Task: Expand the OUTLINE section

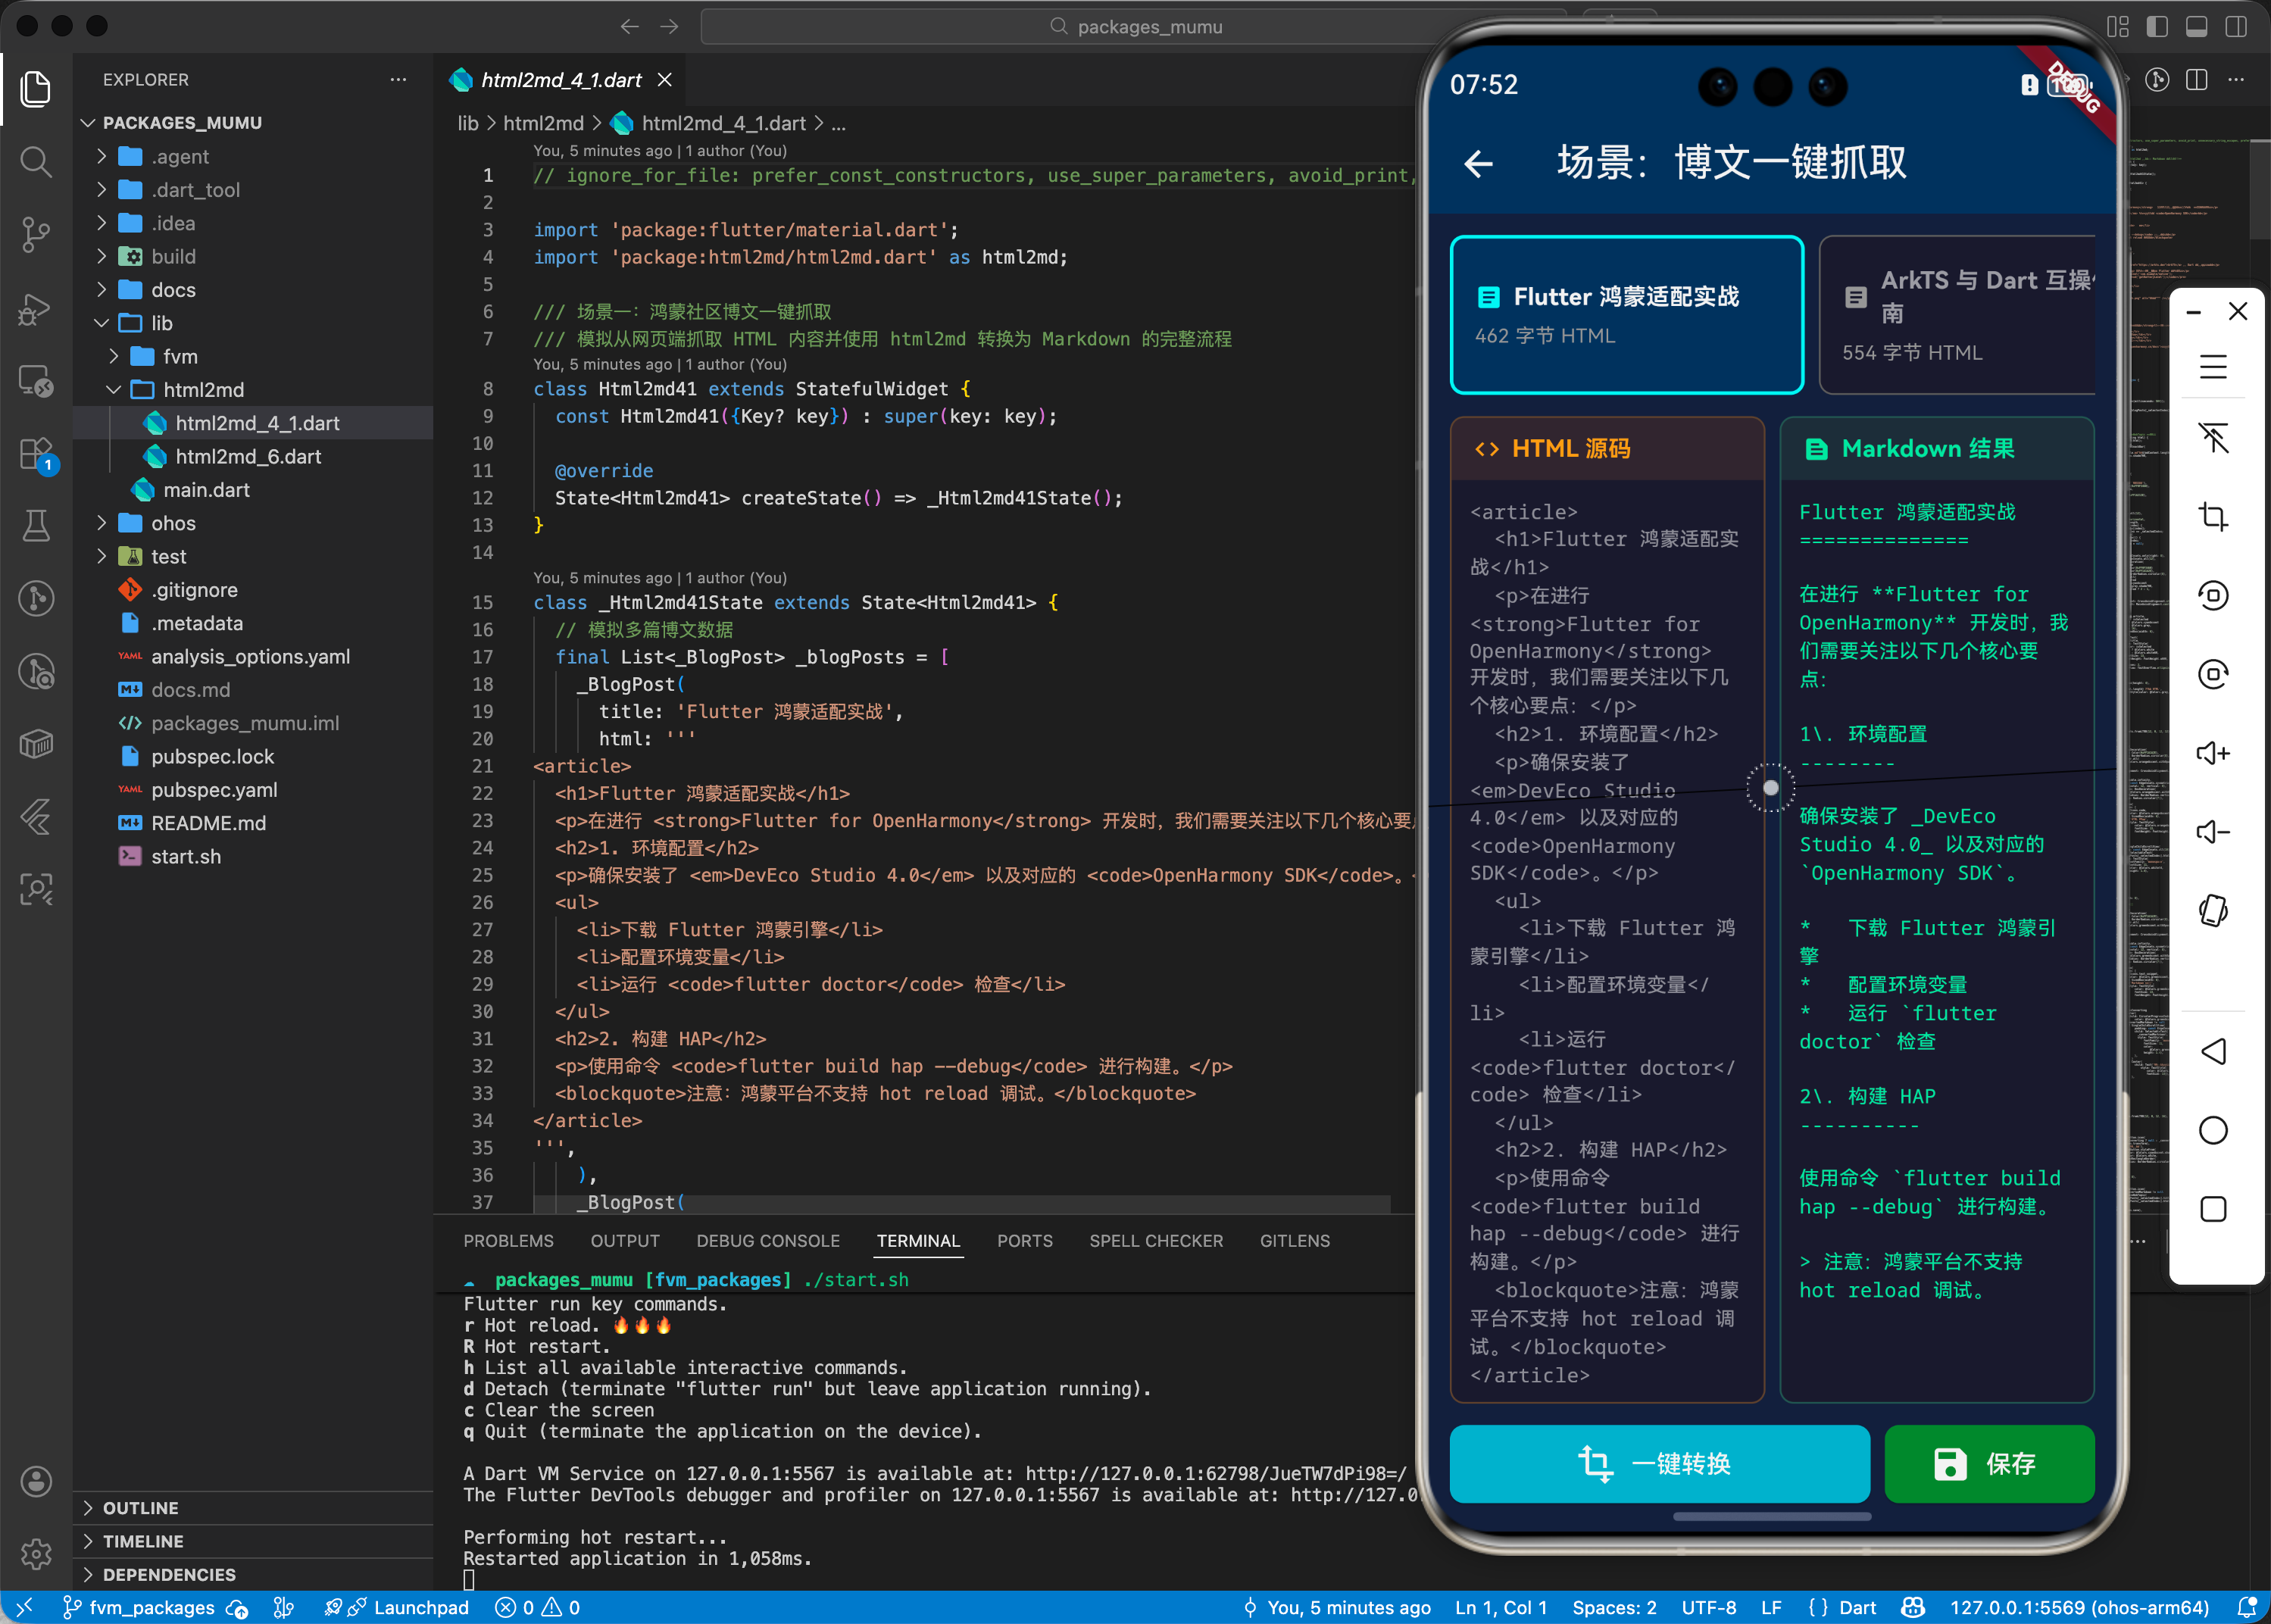Action: pyautogui.click(x=140, y=1508)
